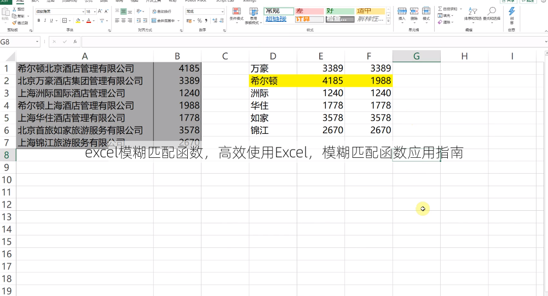Apply the Neutral (适中) cell style
Viewport: 548px width, 296px height.
[x=370, y=11]
